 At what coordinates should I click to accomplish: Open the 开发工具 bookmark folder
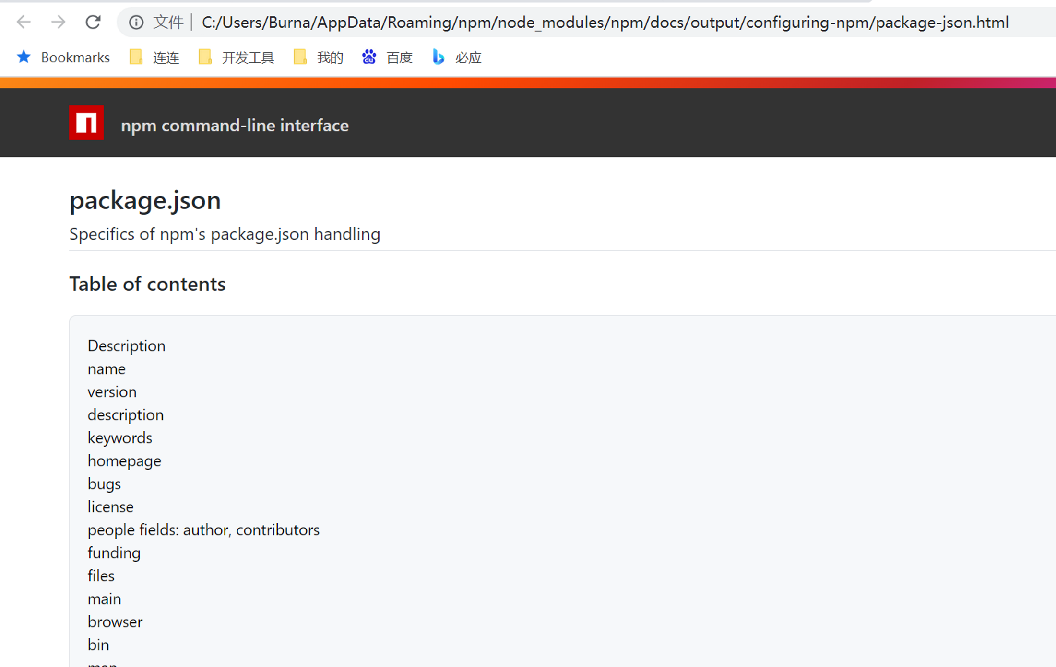pyautogui.click(x=236, y=57)
